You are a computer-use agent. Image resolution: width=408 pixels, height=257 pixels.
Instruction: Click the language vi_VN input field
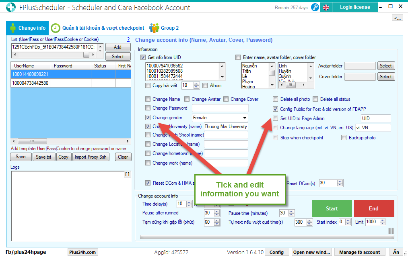coord(373,127)
